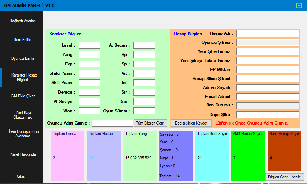The height and width of the screenshot is (184, 307).
Task: Click the pink Toplam Lonca card
Action: [x=67, y=156]
